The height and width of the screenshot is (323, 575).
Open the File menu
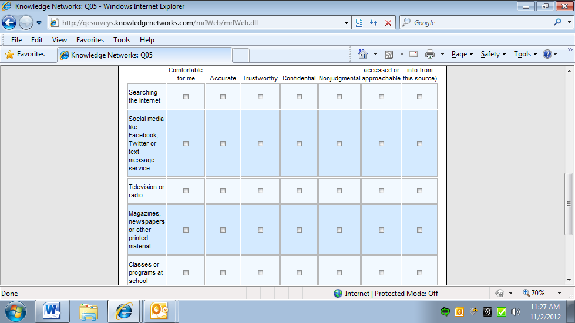point(16,39)
